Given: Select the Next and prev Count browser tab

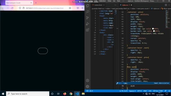Looking at the screenshot, I should coord(19,3).
